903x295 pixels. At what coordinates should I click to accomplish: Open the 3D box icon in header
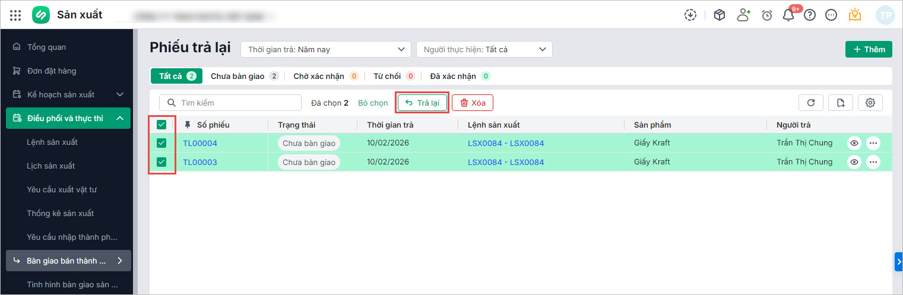point(720,15)
